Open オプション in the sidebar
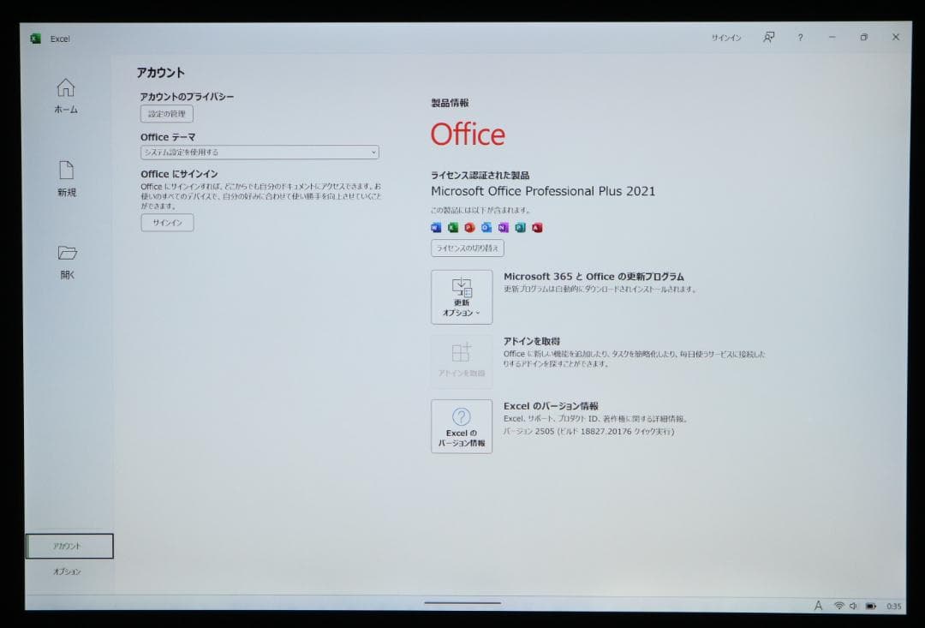 pos(68,571)
